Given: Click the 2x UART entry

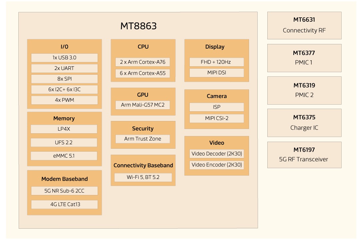Looking at the screenshot, I should click(x=64, y=68).
